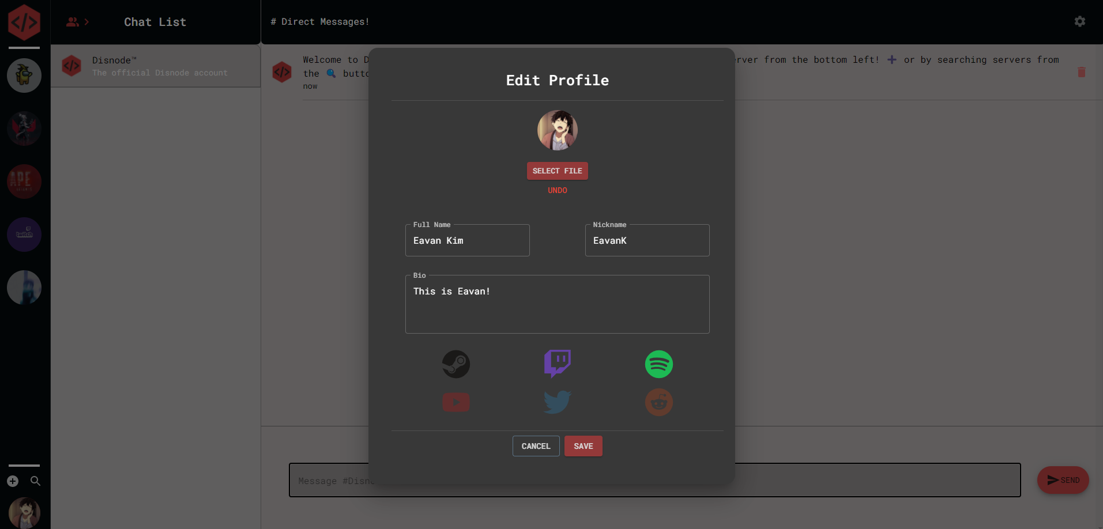Image resolution: width=1103 pixels, height=529 pixels.
Task: Click the search servers magnifier icon
Action: point(35,481)
